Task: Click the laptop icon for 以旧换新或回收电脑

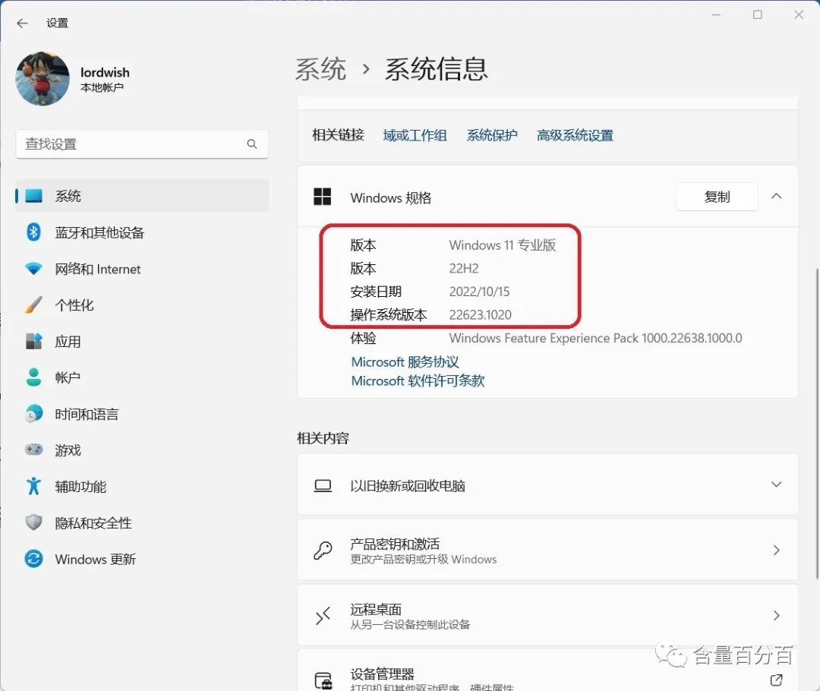Action: point(323,485)
